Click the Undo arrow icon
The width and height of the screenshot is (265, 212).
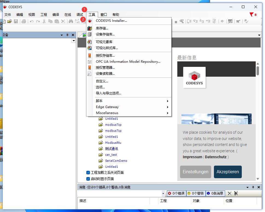pos(32,21)
